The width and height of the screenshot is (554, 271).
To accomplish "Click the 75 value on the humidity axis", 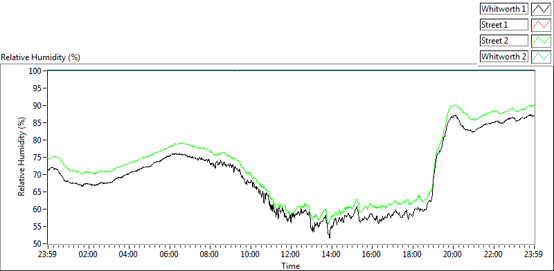I will pyautogui.click(x=38, y=158).
